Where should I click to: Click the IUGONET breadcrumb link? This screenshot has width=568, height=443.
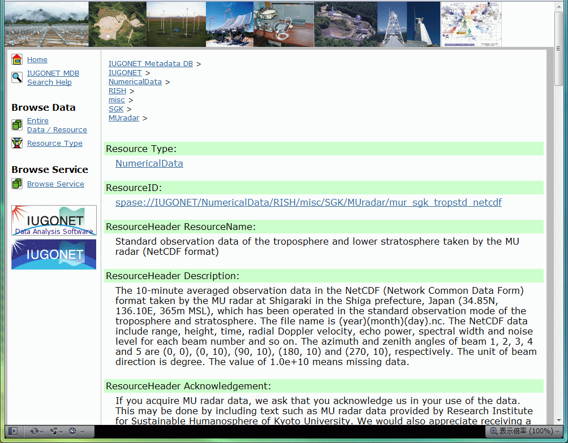click(125, 73)
